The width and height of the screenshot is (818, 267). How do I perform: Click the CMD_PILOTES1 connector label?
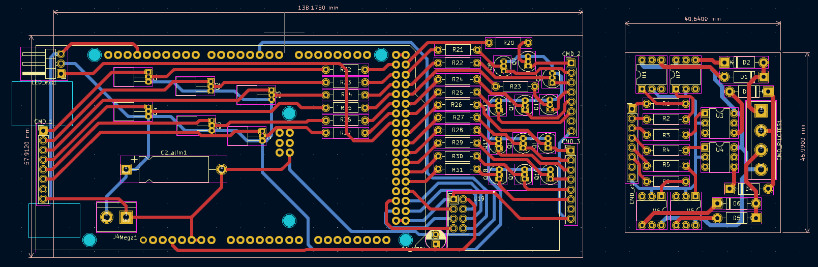point(779,140)
